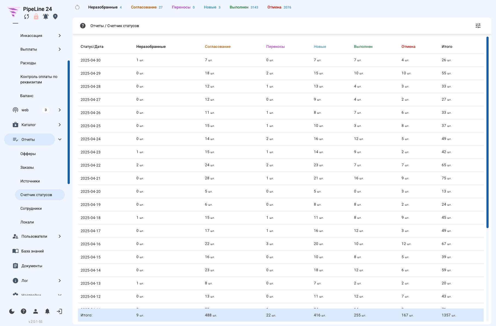Viewport: 496px width, 326px height.
Task: Toggle dark mode moon icon
Action: (x=12, y=311)
